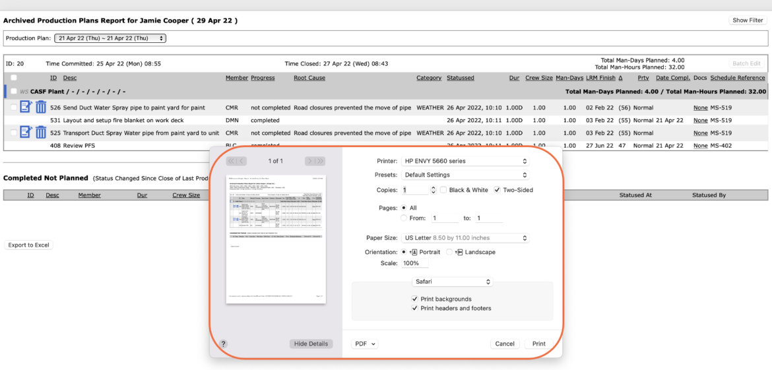This screenshot has height=370, width=772.
Task: Click the 'to' page number field
Action: click(x=489, y=218)
